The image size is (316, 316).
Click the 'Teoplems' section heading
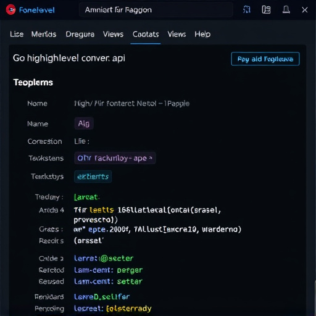(x=33, y=83)
